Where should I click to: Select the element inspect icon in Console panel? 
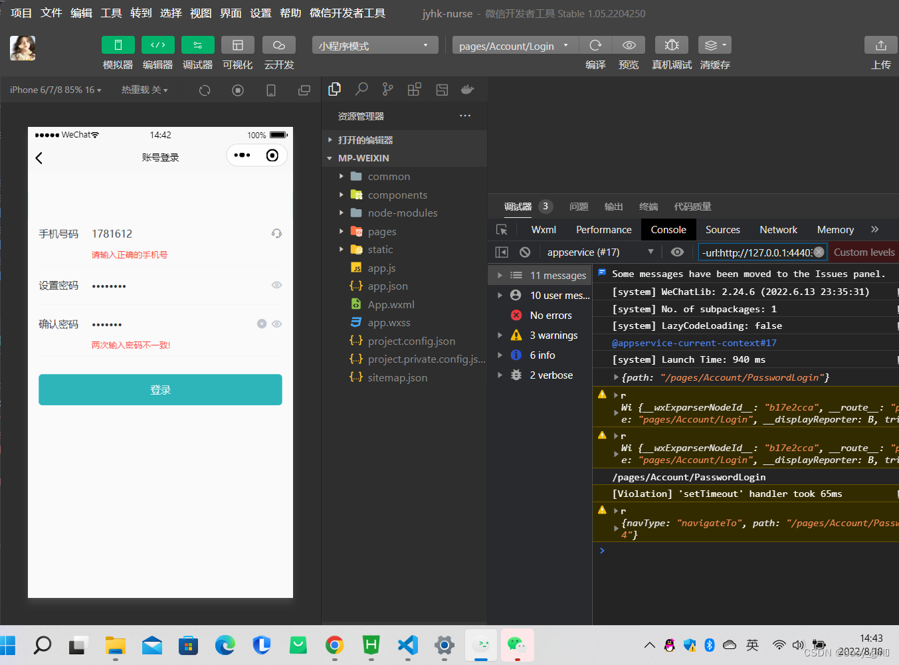pos(502,229)
